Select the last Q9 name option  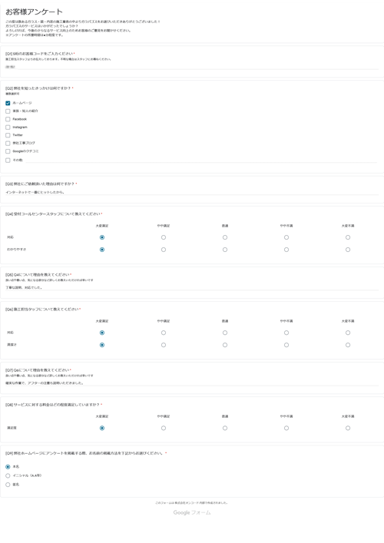(x=8, y=485)
